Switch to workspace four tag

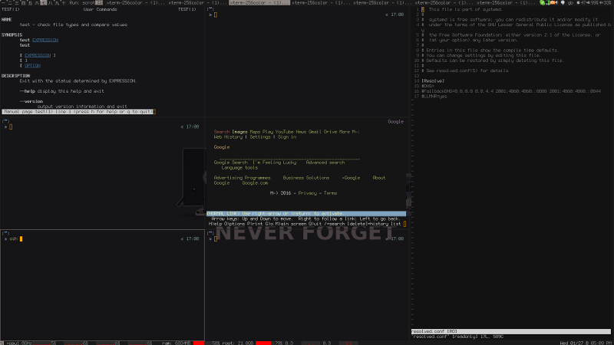[x=23, y=2]
